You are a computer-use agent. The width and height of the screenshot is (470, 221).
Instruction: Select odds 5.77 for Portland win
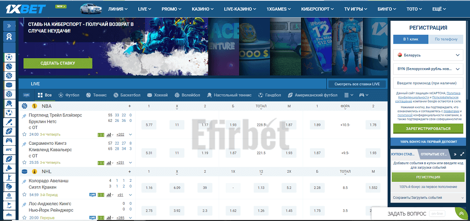coord(149,125)
